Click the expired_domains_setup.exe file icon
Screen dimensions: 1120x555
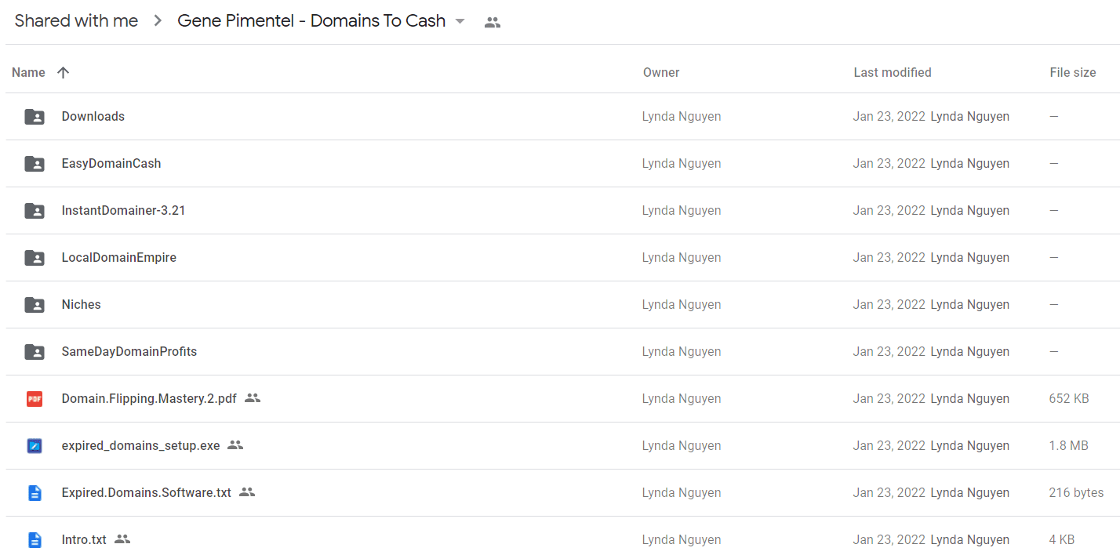pos(35,446)
